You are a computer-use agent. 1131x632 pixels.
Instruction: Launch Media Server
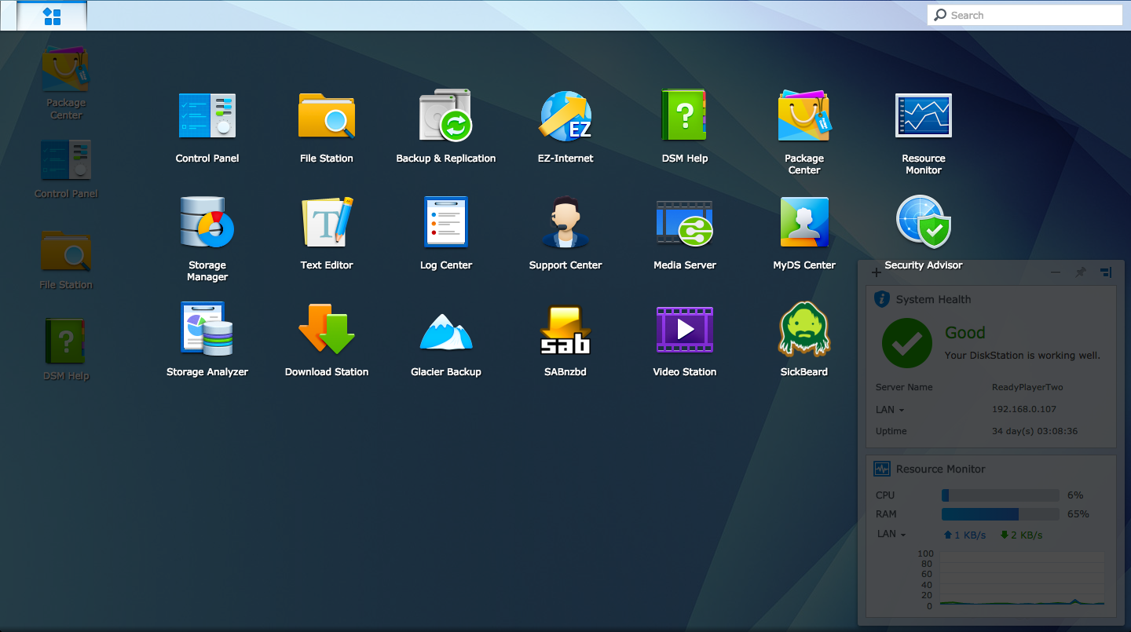685,223
